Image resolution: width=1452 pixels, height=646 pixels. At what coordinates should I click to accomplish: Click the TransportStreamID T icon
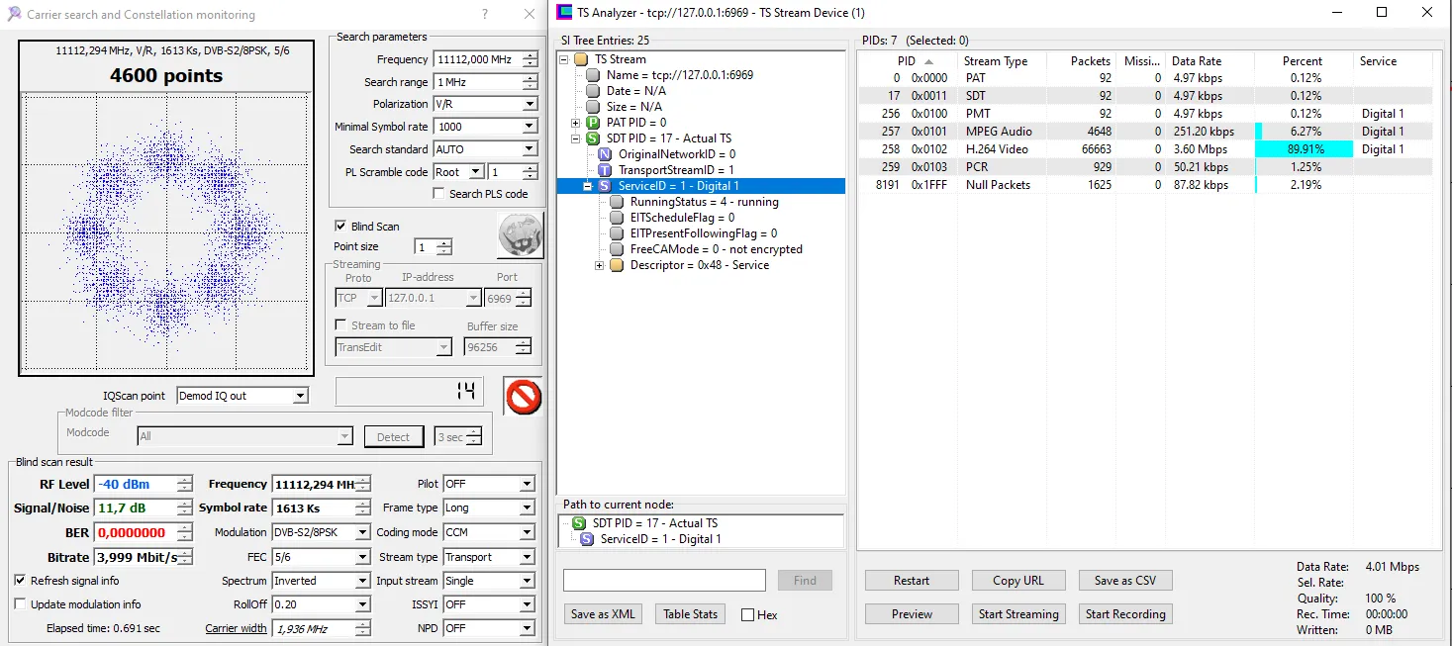pos(605,170)
